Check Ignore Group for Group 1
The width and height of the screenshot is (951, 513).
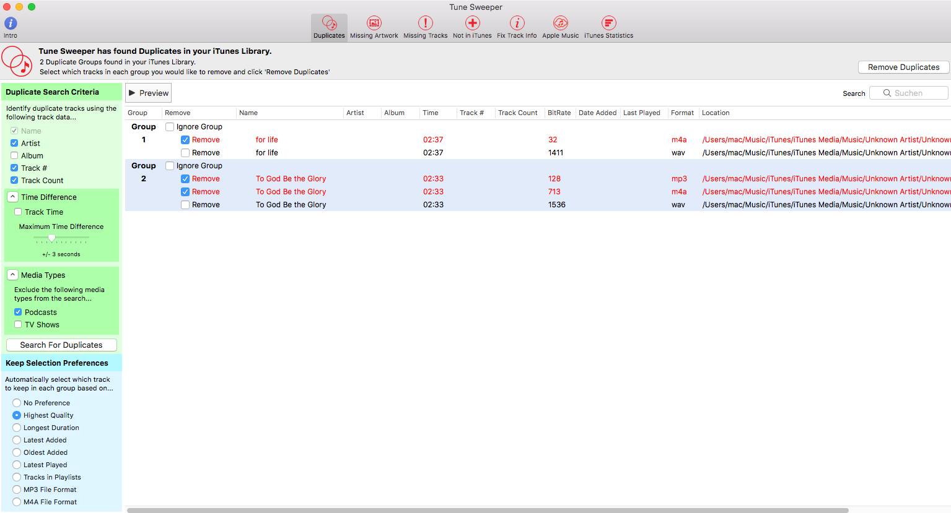click(x=170, y=127)
